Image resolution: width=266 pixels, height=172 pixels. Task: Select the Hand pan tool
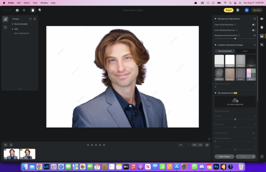33,10
